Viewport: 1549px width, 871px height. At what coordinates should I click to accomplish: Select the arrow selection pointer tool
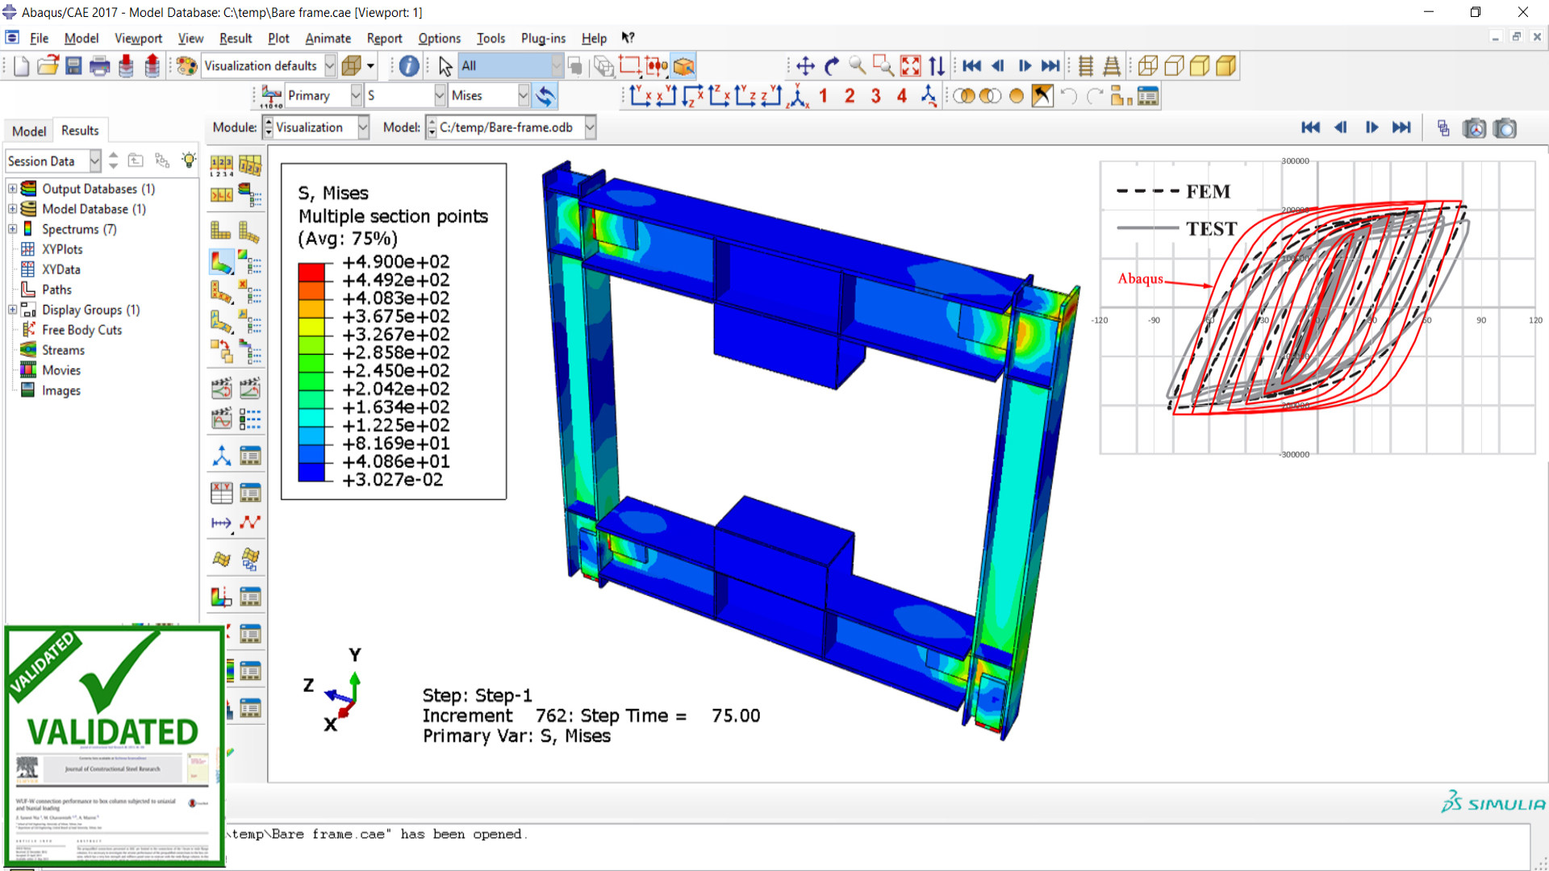[445, 66]
